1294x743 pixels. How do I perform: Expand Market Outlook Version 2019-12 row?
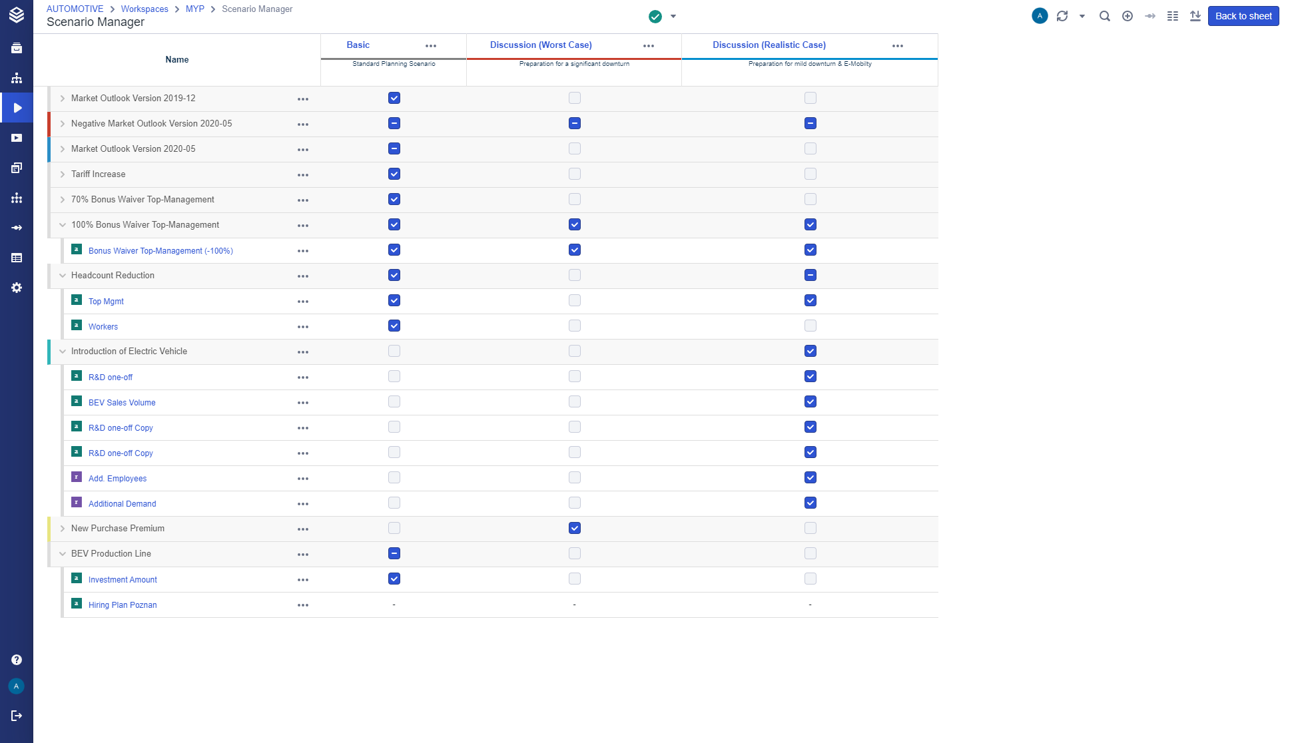pyautogui.click(x=63, y=99)
